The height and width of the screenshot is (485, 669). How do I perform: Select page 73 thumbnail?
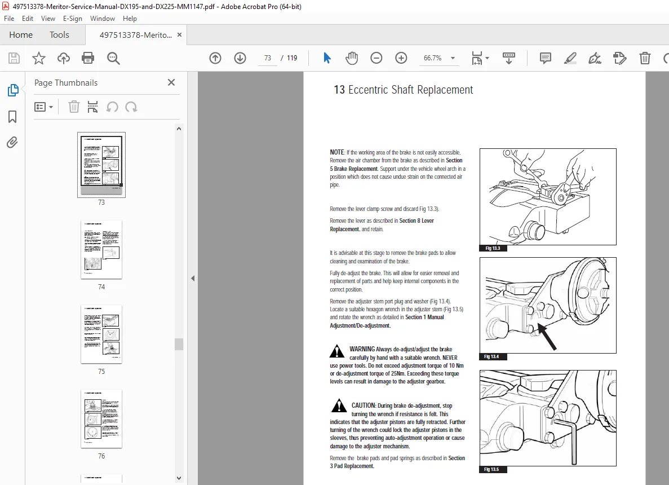(101, 165)
